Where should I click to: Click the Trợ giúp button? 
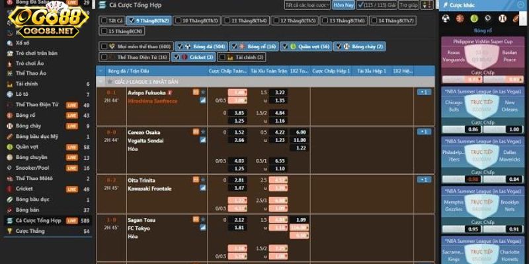tap(409, 5)
